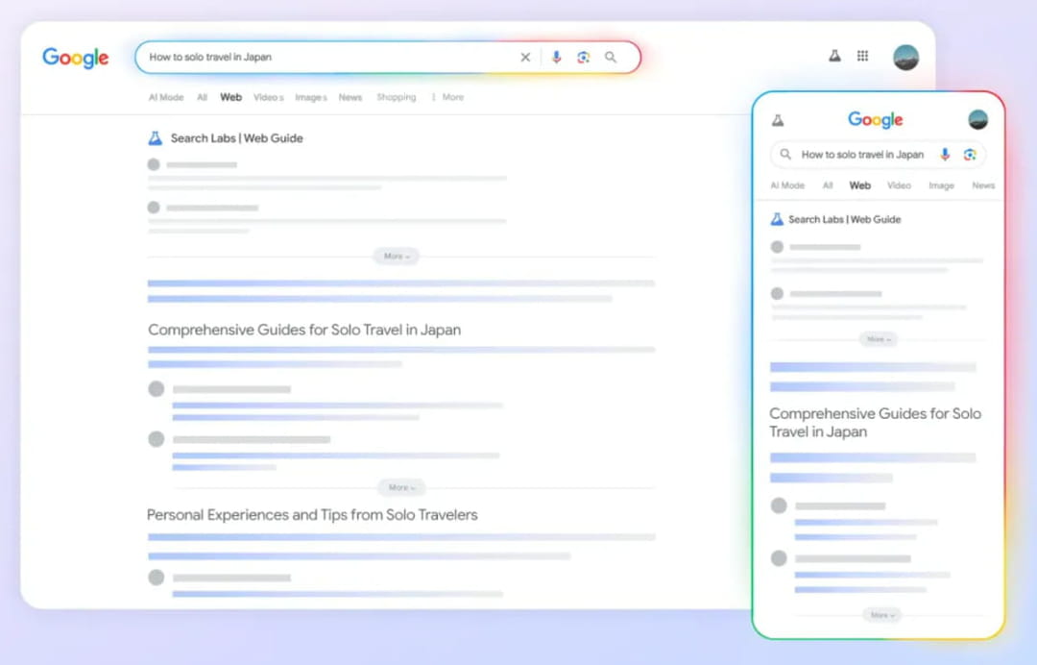
Task: Select the Web tab on desktop
Action: tap(230, 97)
